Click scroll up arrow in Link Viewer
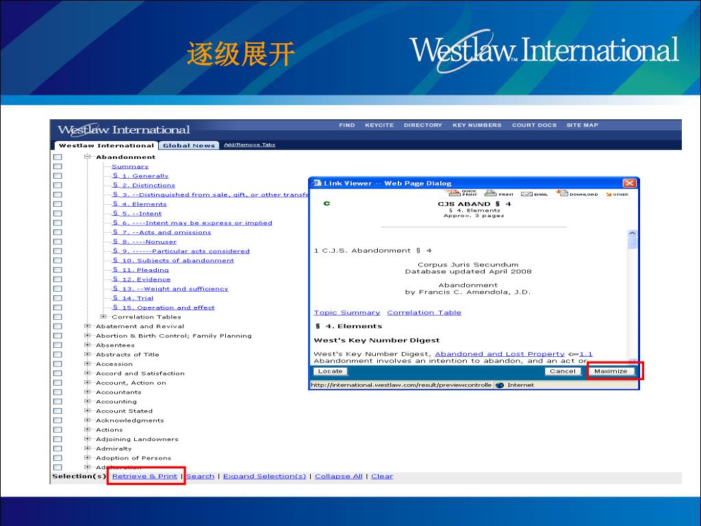 point(632,233)
